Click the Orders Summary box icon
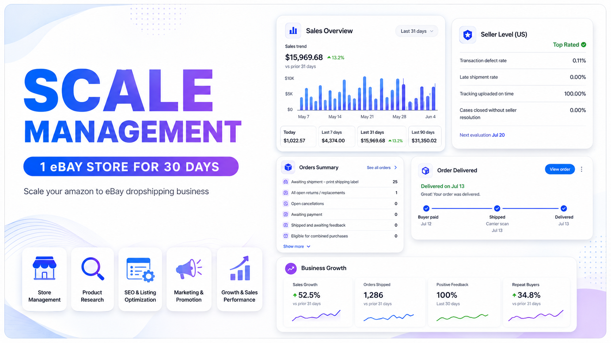611x343 pixels. click(x=288, y=167)
